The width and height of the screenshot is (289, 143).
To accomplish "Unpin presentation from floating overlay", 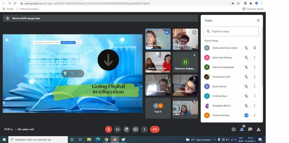I will (72, 74).
